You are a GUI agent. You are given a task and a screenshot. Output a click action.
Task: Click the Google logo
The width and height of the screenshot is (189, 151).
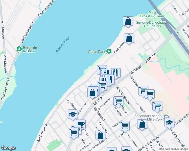click(8, 148)
